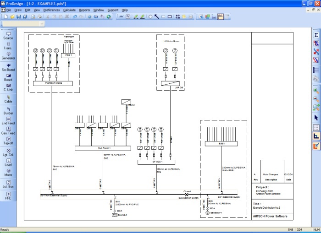Open the Help menu

(x=125, y=10)
